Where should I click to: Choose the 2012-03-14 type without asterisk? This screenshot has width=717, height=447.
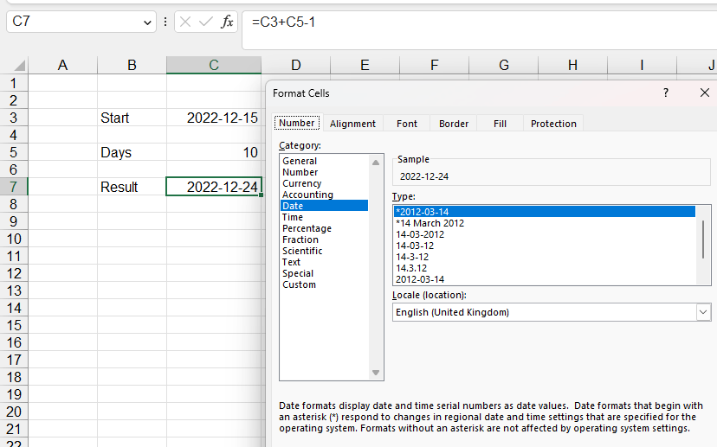click(x=544, y=279)
